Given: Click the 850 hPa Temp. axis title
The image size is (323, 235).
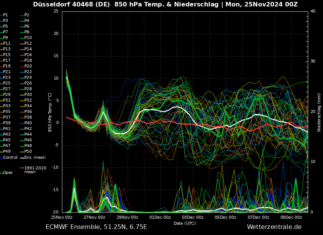Looking at the screenshot, I should point(50,112).
